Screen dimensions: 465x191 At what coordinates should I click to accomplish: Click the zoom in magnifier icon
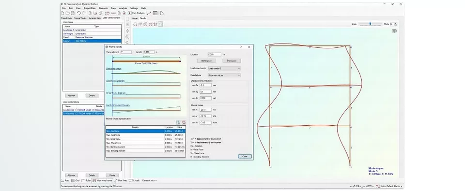(x=127, y=37)
